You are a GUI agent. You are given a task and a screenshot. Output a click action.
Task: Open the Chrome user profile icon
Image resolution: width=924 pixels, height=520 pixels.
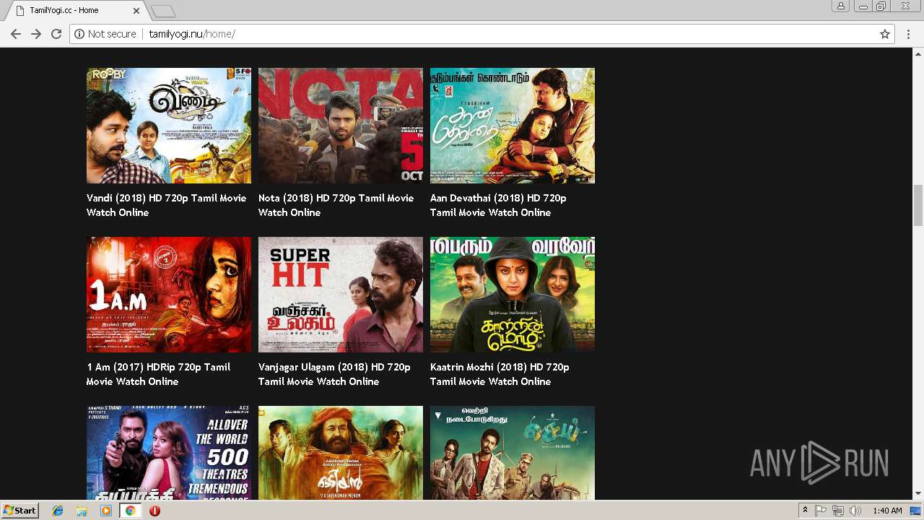(841, 6)
